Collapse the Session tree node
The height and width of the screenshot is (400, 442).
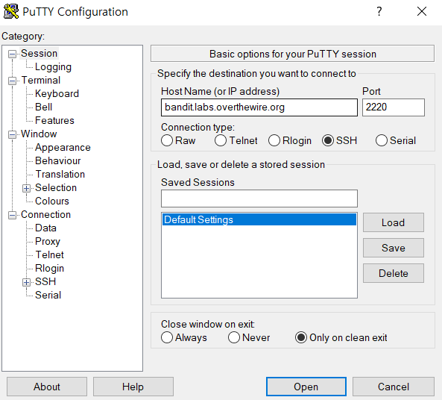tap(12, 54)
